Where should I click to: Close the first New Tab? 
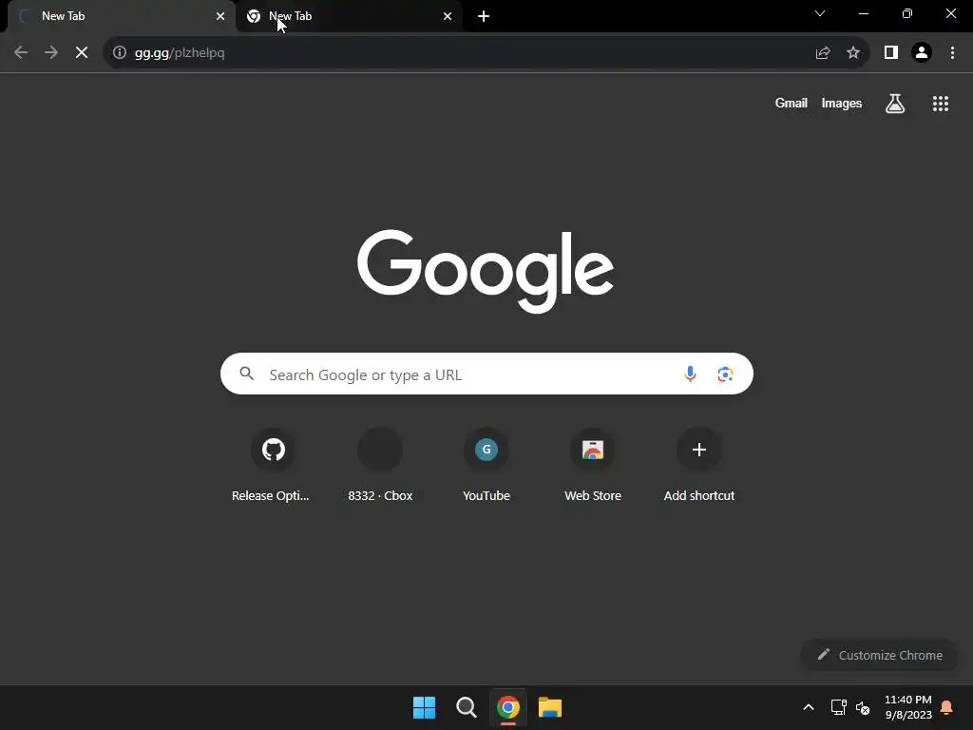[x=220, y=16]
